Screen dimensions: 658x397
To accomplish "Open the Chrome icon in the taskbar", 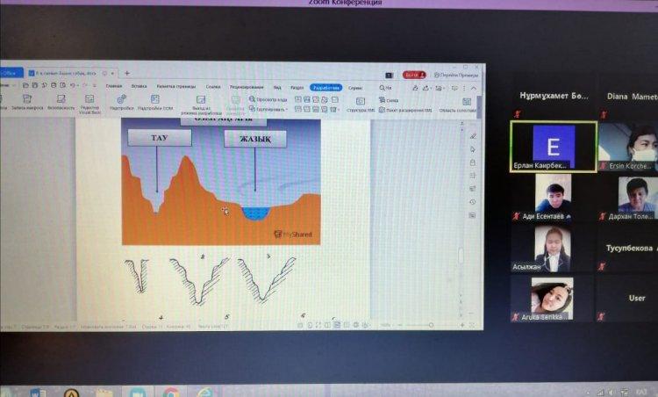I will point(171,392).
